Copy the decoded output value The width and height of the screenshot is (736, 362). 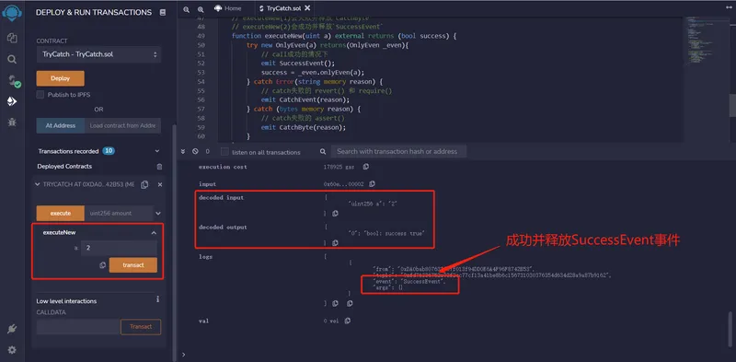click(x=335, y=243)
